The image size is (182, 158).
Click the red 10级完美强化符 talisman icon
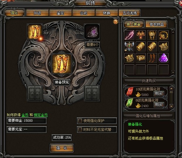tap(130, 92)
